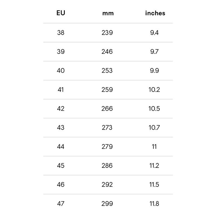216x216 pixels.
Task: Click the 10.5 inches cell
Action: [154, 109]
